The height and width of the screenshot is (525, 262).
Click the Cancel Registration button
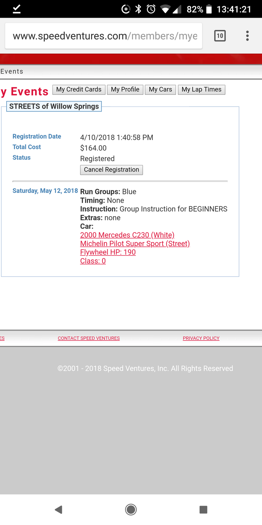pos(111,170)
